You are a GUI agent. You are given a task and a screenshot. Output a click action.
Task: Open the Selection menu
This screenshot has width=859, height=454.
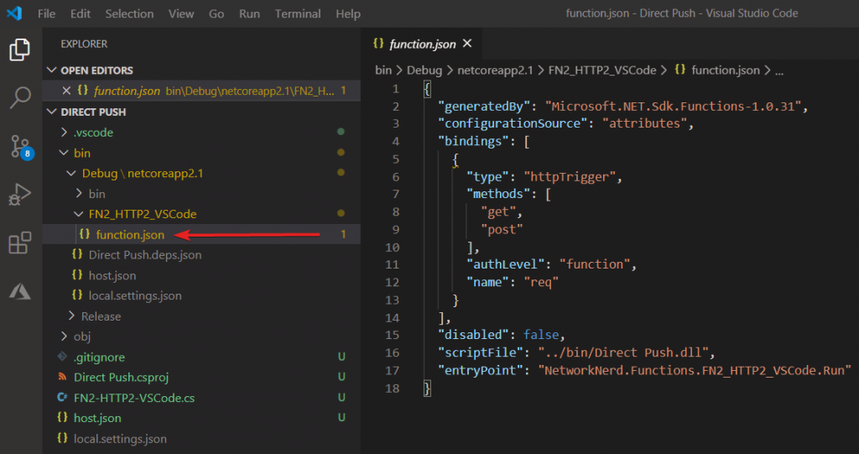[x=129, y=13]
